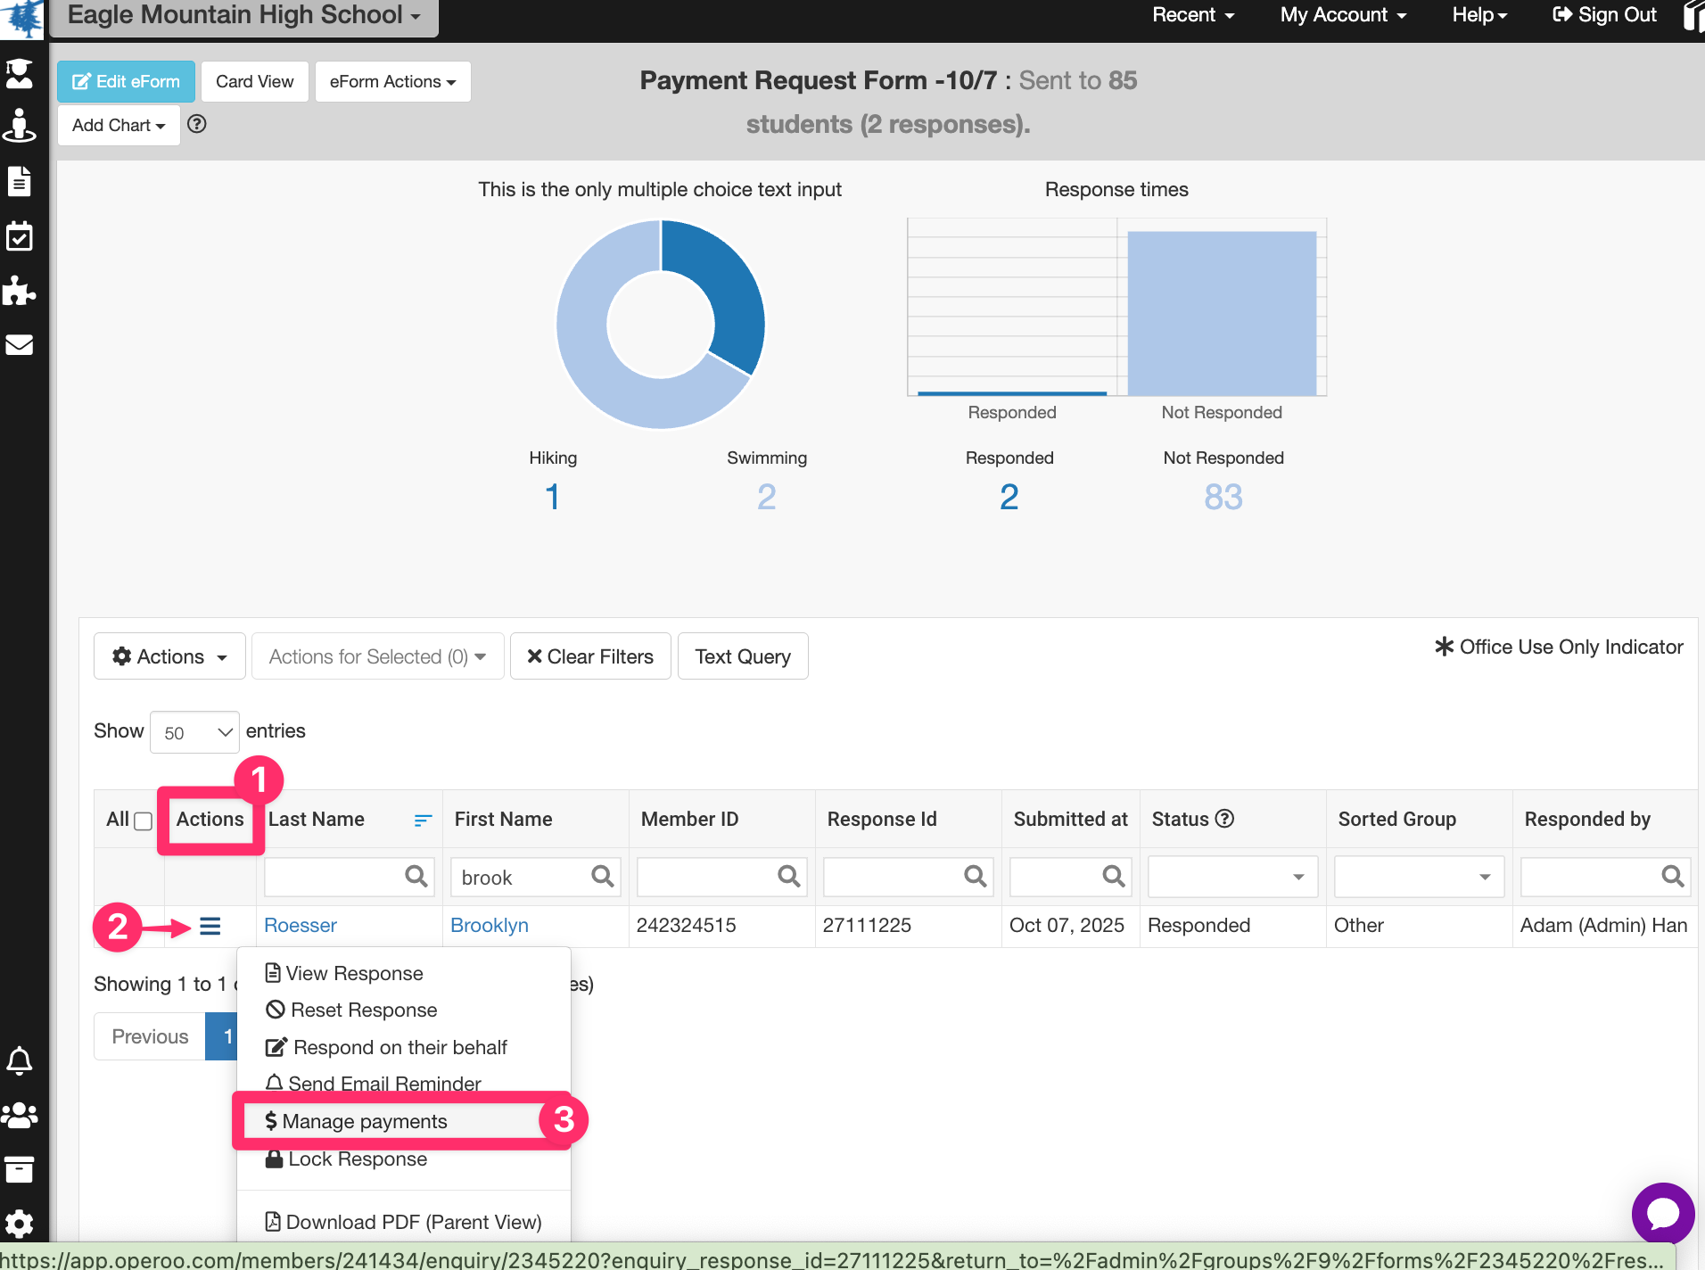Click the First Name filter field with brook
This screenshot has width=1705, height=1270.
(535, 877)
